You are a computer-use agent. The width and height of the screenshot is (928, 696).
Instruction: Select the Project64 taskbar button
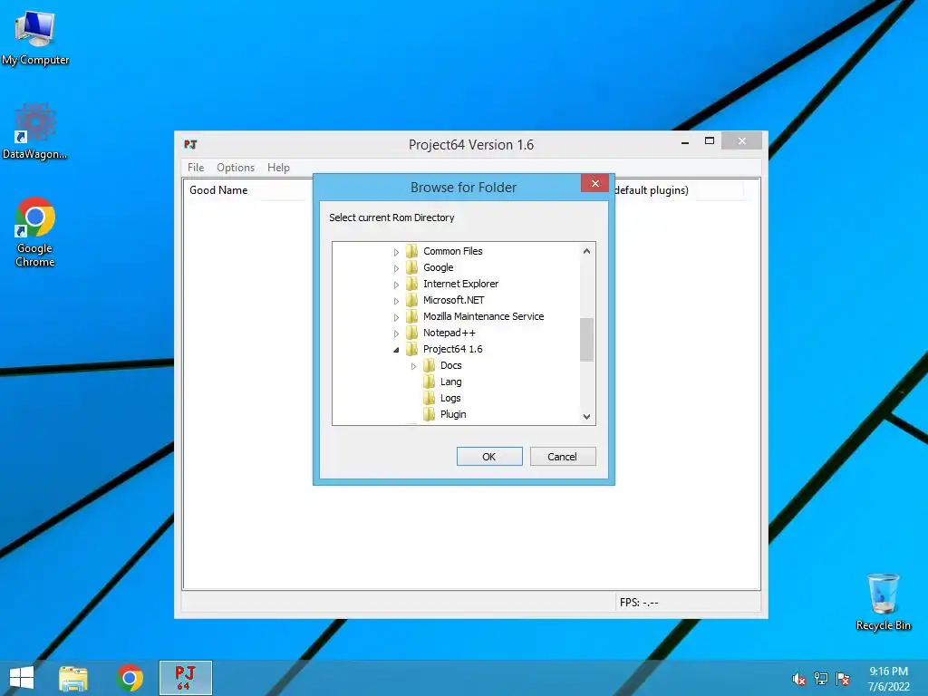[185, 678]
